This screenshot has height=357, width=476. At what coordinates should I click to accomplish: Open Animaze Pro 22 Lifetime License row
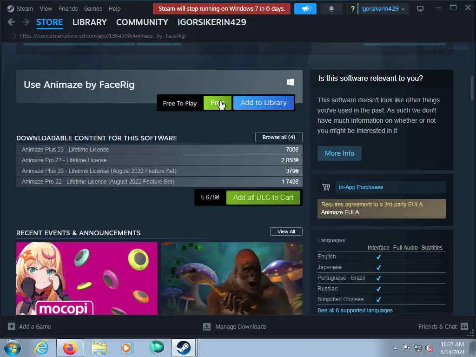coord(159,182)
